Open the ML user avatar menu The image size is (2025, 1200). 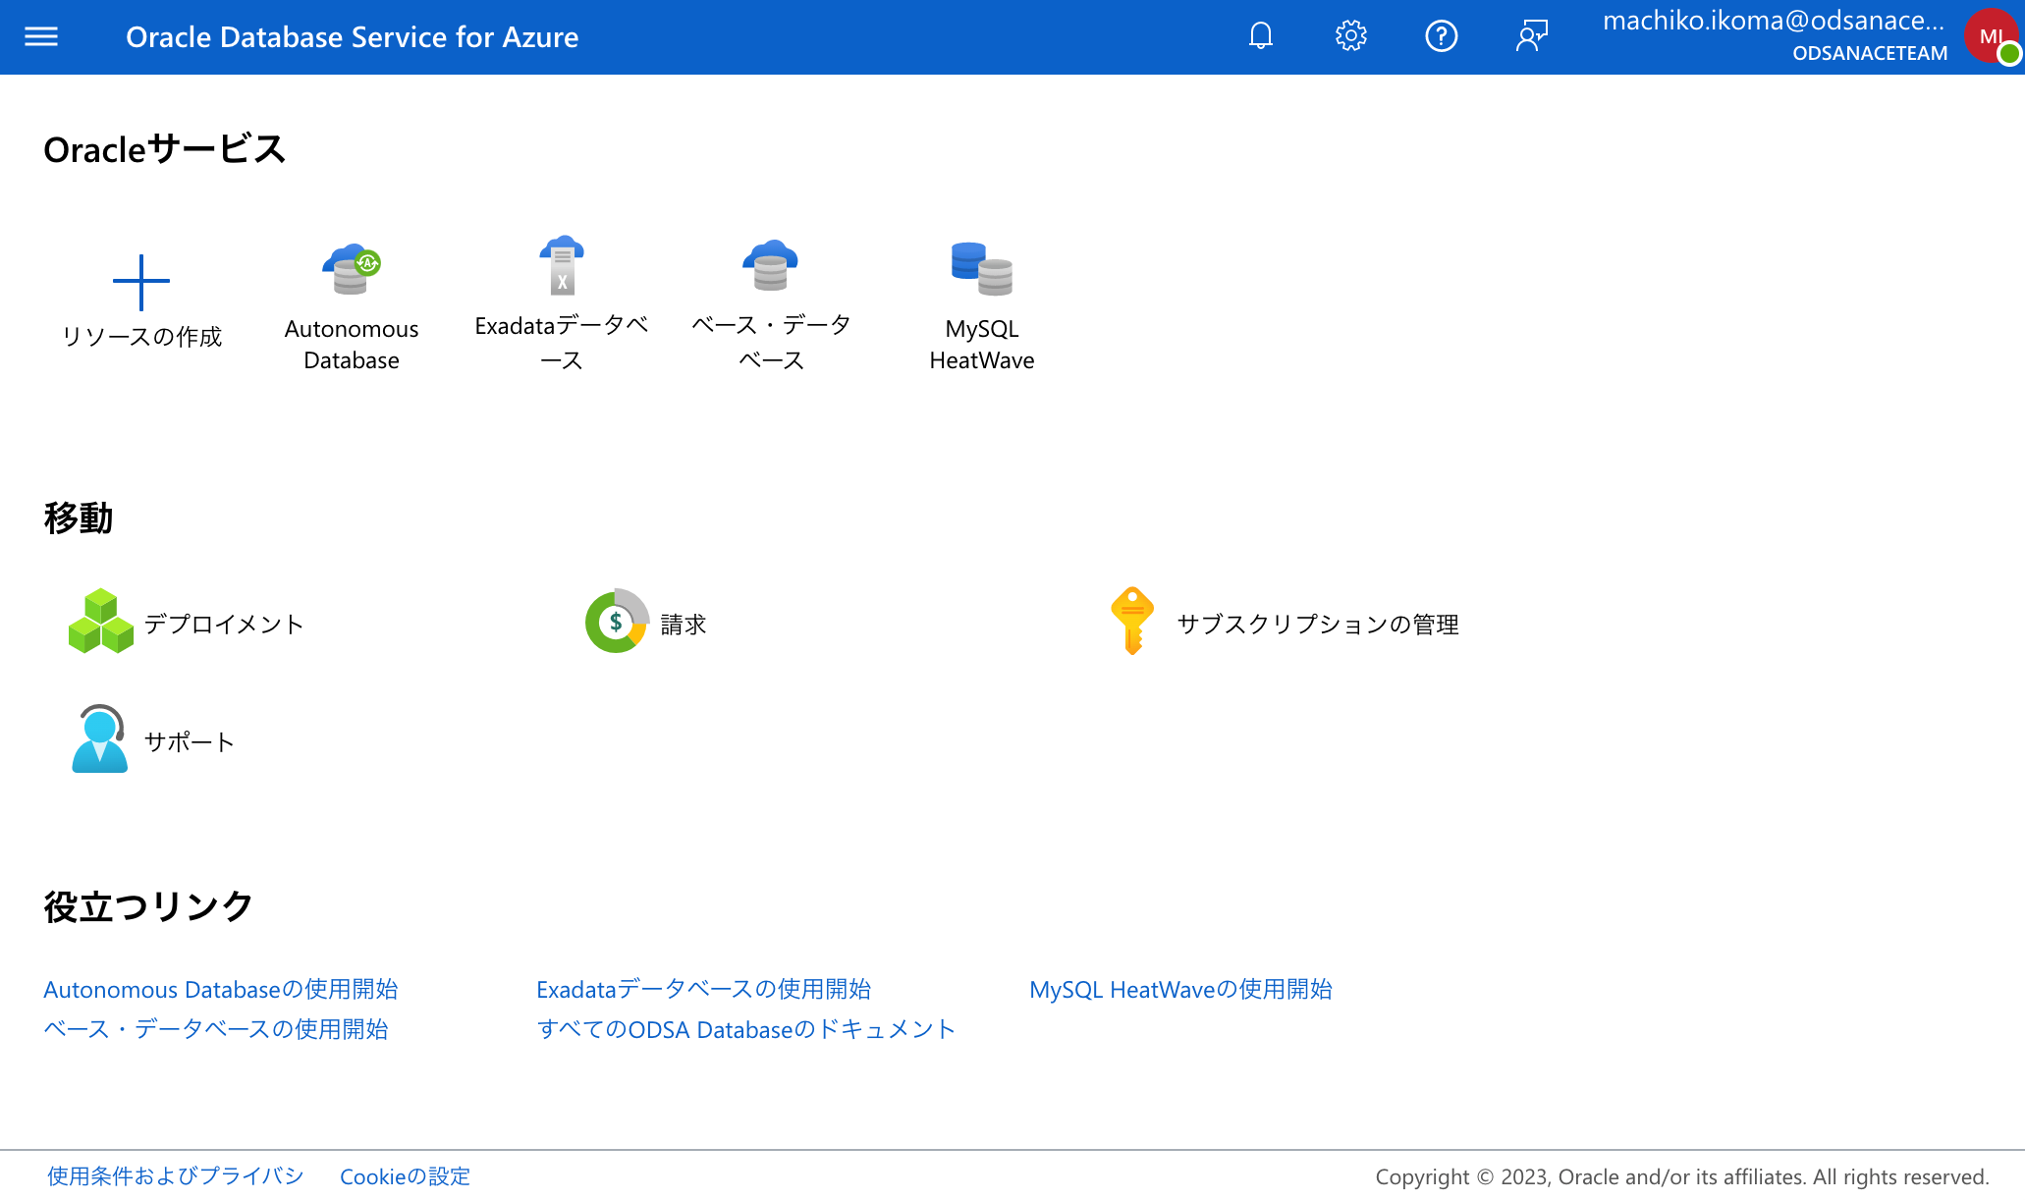[1991, 37]
